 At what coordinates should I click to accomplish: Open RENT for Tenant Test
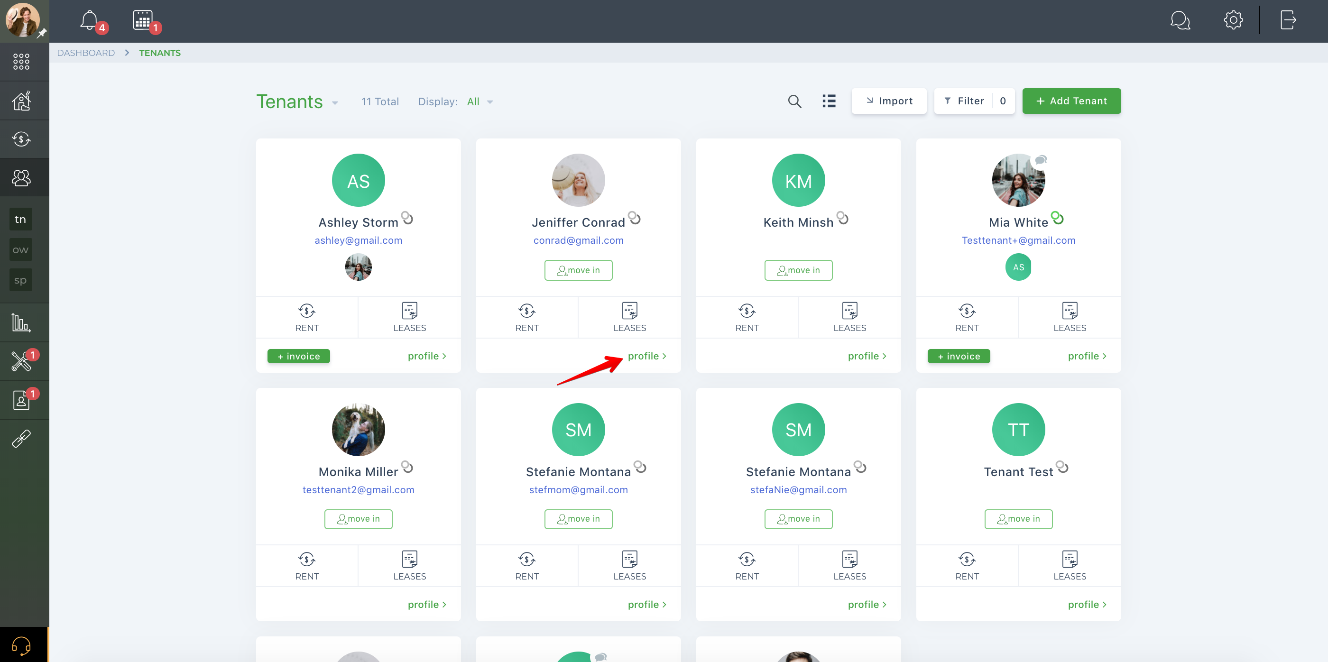[967, 566]
